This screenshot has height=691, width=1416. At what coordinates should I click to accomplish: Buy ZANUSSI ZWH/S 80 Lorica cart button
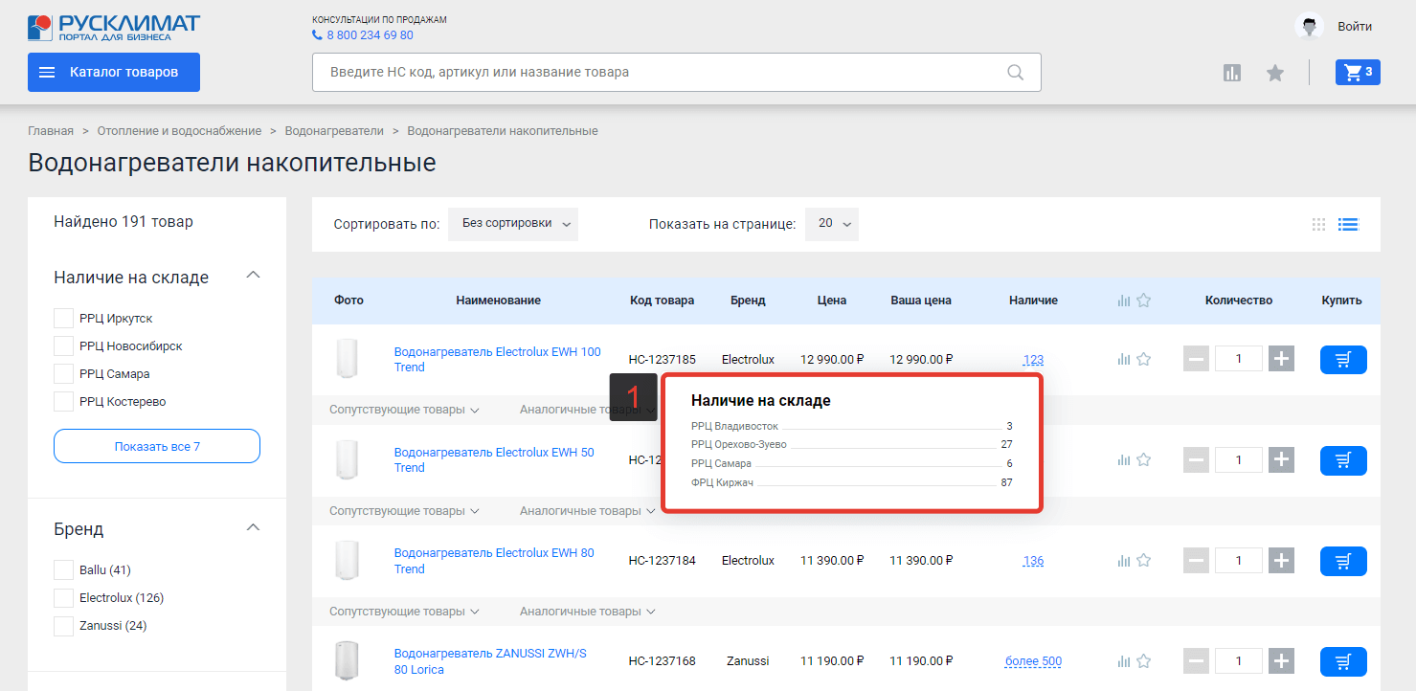[1343, 661]
